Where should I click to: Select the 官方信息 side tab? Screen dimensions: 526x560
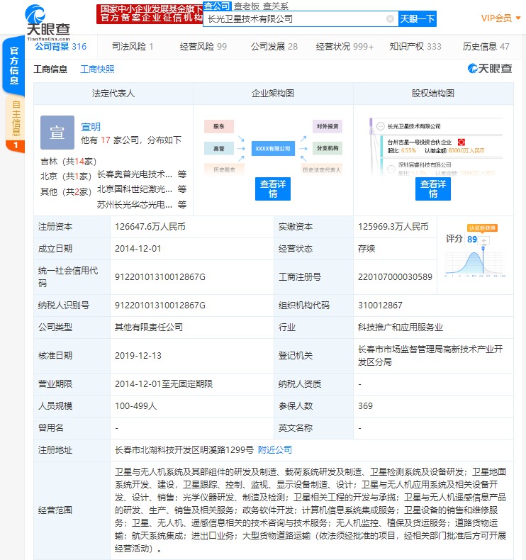(14, 66)
